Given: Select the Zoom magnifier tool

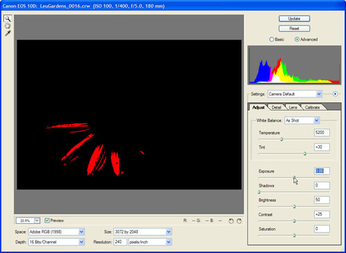Looking at the screenshot, I should pyautogui.click(x=8, y=19).
